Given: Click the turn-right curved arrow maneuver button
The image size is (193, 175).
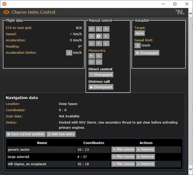Looking at the screenshot, I should pyautogui.click(x=99, y=56).
